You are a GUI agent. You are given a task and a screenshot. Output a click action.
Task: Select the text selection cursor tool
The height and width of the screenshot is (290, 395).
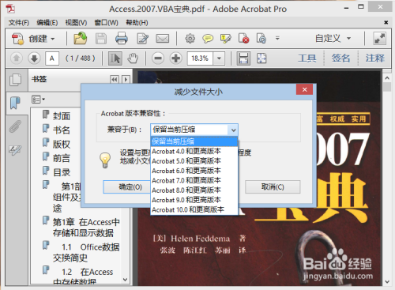pos(115,58)
